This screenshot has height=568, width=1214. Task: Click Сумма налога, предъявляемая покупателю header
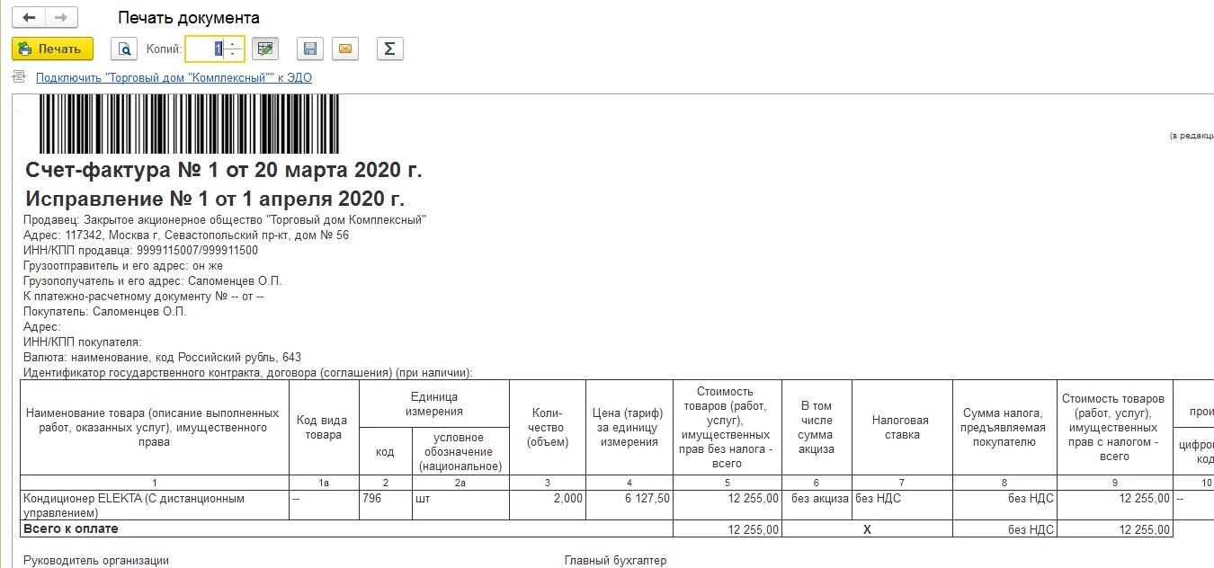pyautogui.click(x=1004, y=427)
